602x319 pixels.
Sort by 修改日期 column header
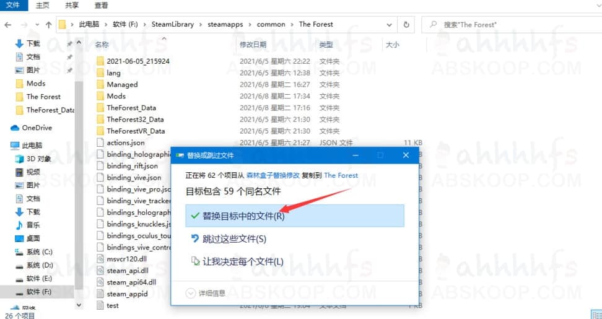(253, 45)
